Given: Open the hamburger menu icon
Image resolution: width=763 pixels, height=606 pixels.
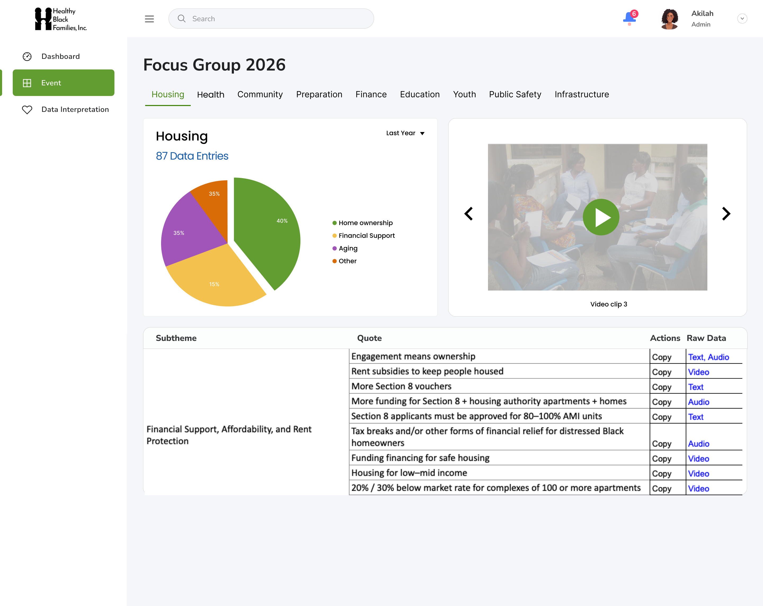Looking at the screenshot, I should click(x=149, y=19).
